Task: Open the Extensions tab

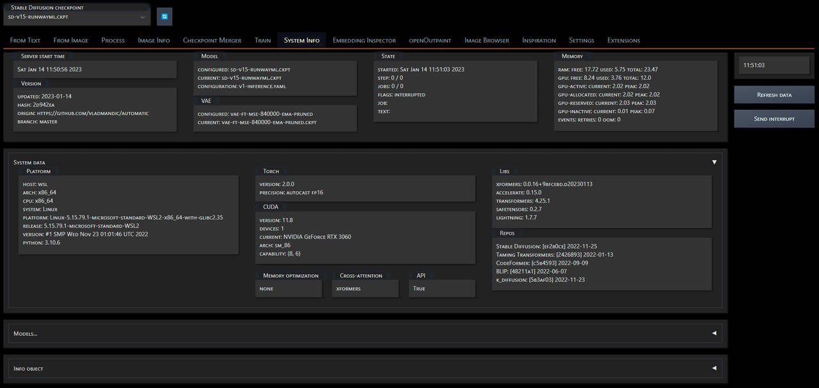Action: coord(623,40)
